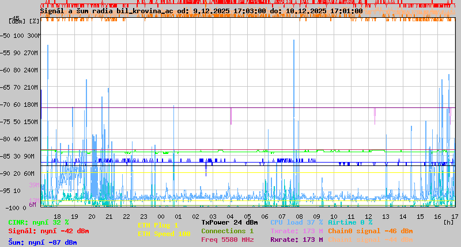Click the '03' hour tick label

coord(213,217)
